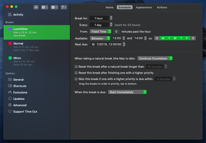This screenshot has height=143, width=206.
Task: Click the Next due date stepper
Action: 124,44
